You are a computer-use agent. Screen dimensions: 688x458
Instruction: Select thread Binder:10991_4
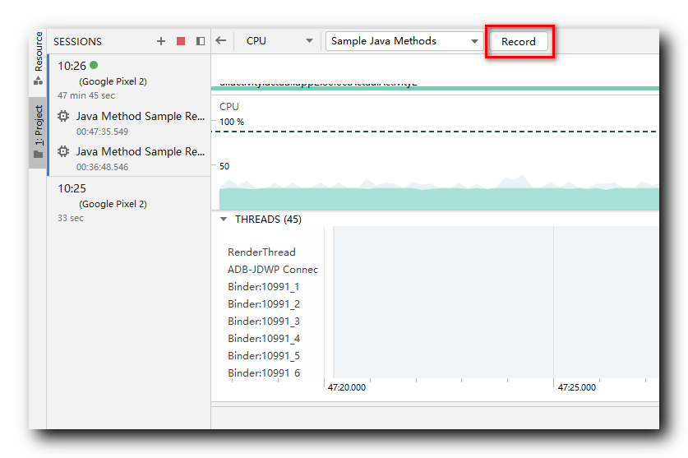point(264,339)
